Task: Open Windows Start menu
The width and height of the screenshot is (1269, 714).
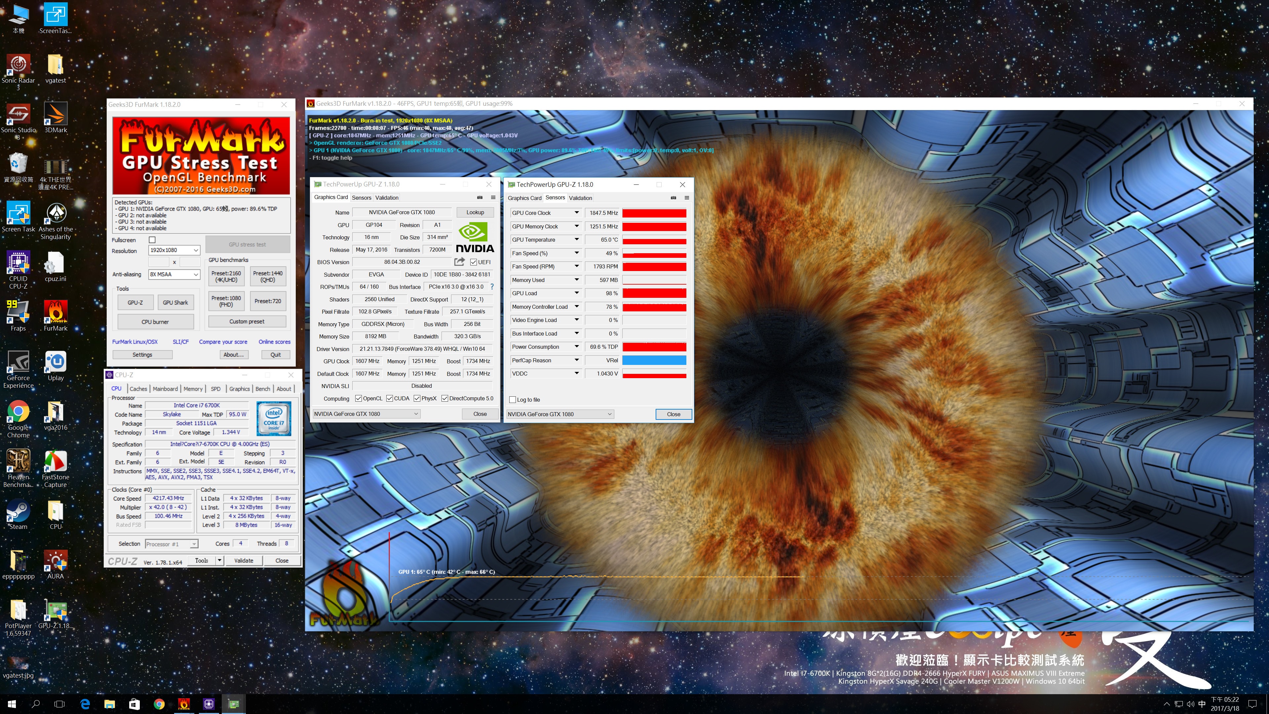Action: pos(12,704)
